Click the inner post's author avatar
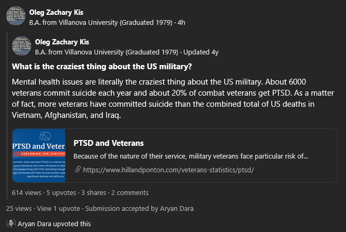Viewport: 346px width, 232px height. pyautogui.click(x=22, y=46)
